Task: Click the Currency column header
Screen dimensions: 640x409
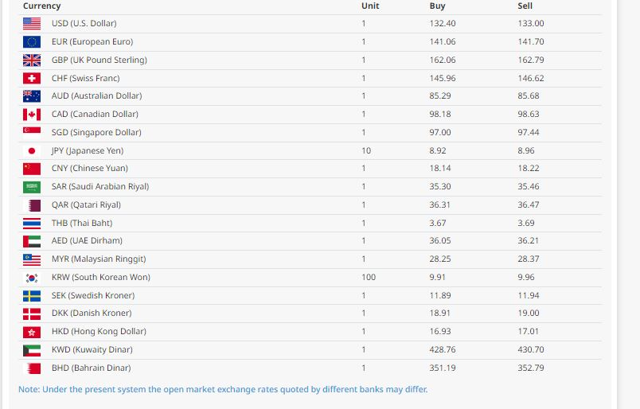Action: coord(41,6)
